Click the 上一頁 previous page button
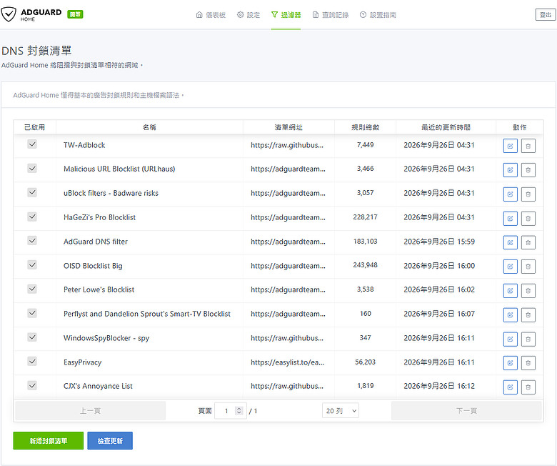 [90, 410]
